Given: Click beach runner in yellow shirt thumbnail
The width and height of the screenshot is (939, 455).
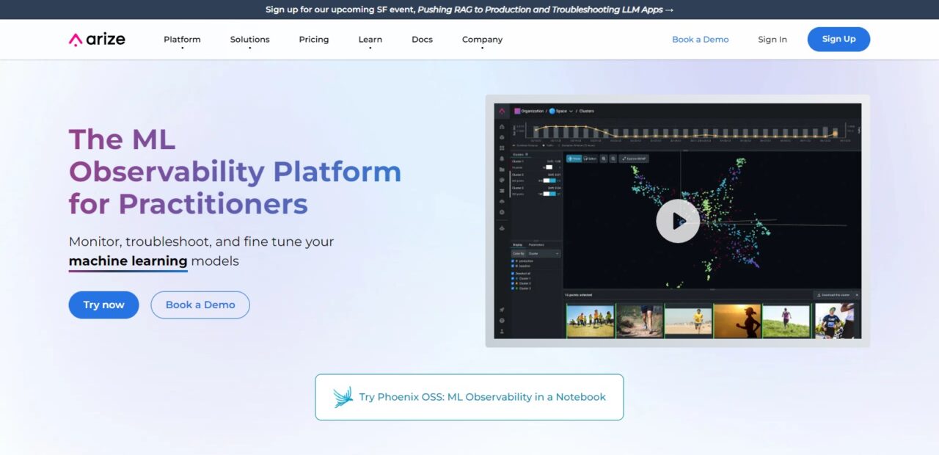Looking at the screenshot, I should [x=688, y=321].
